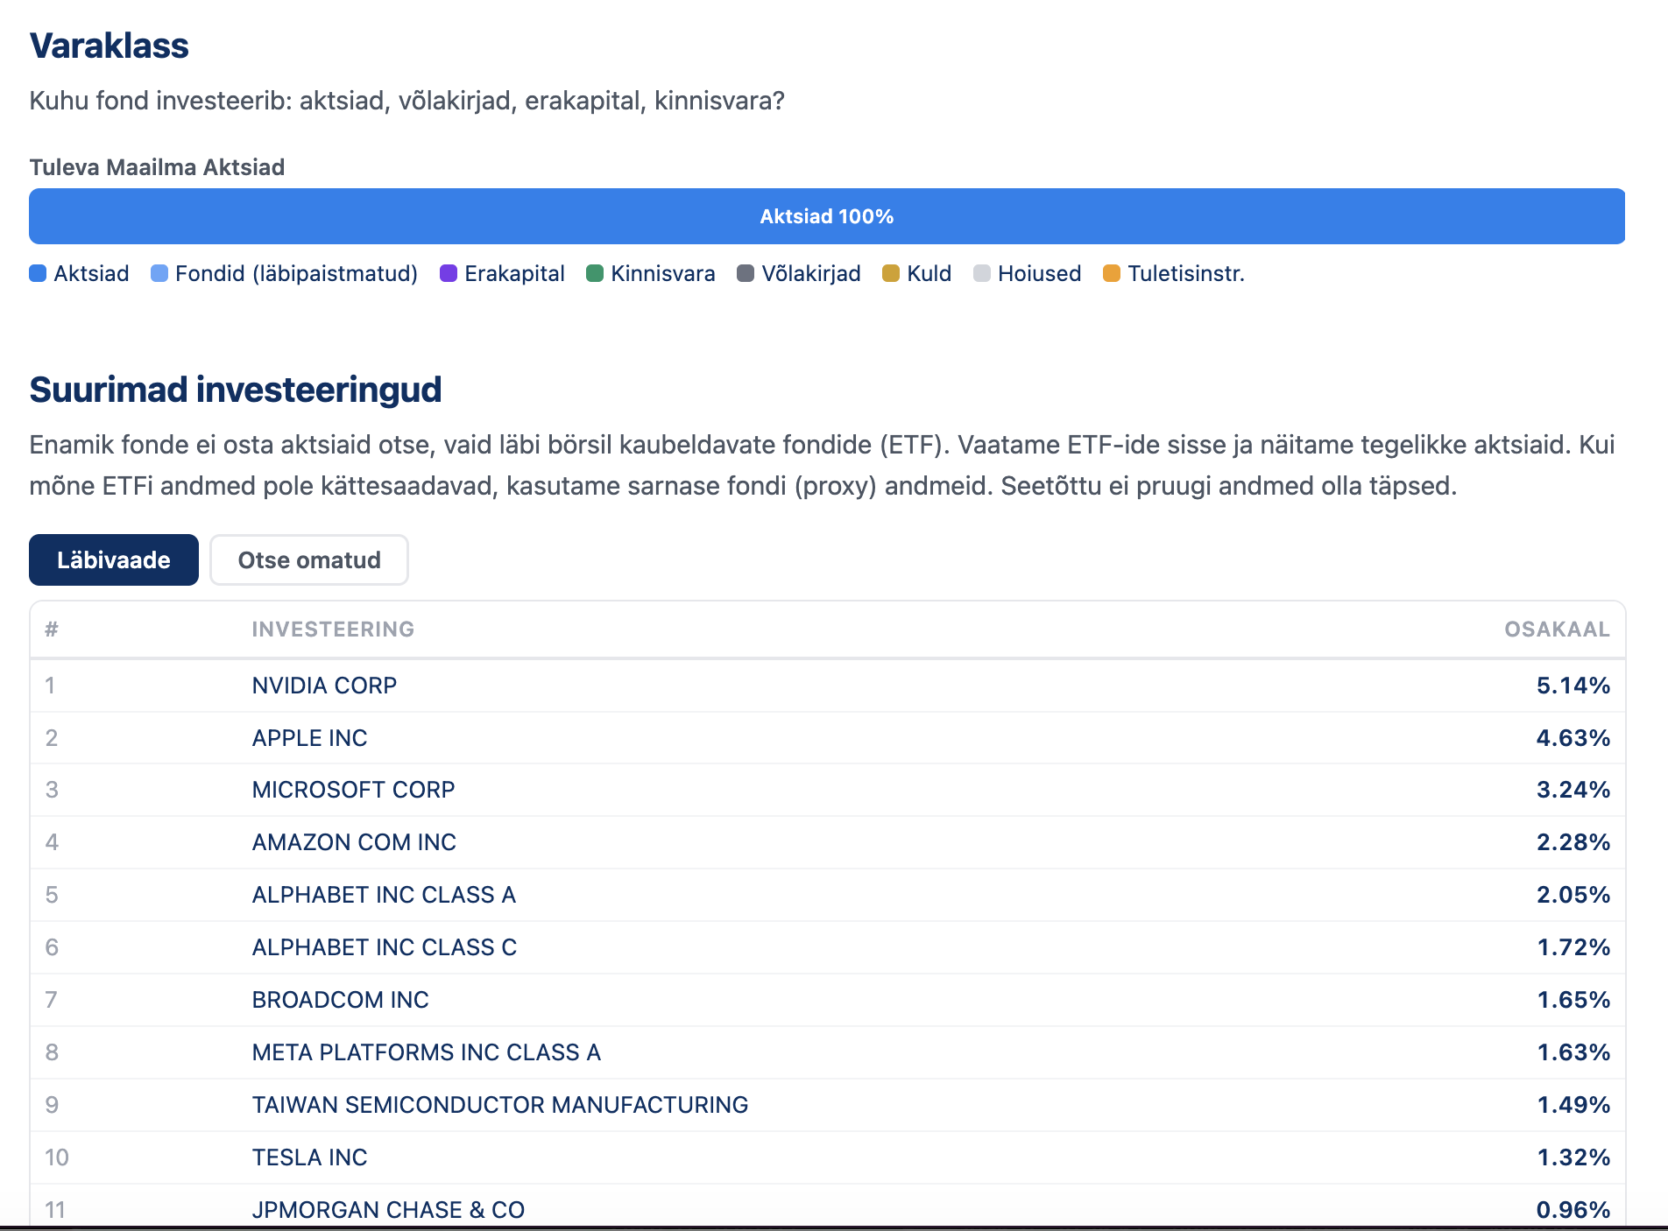Click TAIWAN SEMICONDUCTOR MANUFACTURING row
Viewport: 1668px width, 1231px height.
click(x=499, y=1105)
